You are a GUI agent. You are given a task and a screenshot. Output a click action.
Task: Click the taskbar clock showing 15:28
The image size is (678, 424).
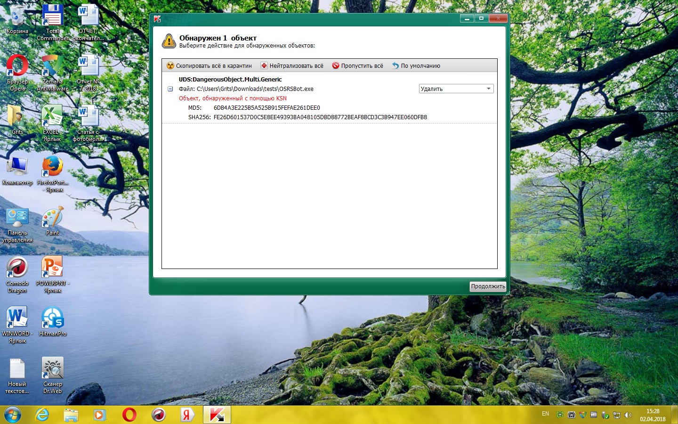click(x=653, y=415)
